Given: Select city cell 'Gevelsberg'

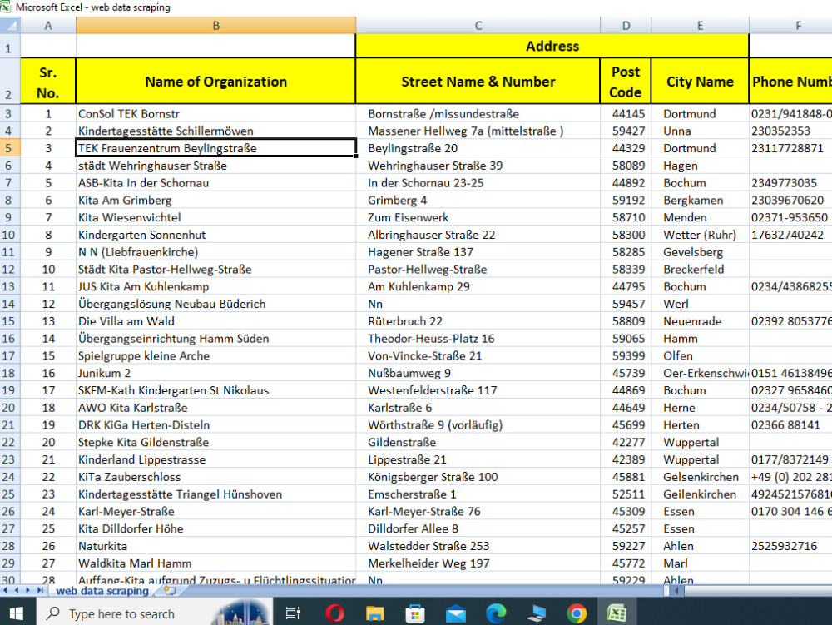Looking at the screenshot, I should (700, 252).
